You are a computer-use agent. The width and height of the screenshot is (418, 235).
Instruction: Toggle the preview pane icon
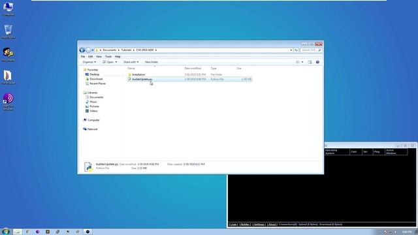click(x=310, y=62)
